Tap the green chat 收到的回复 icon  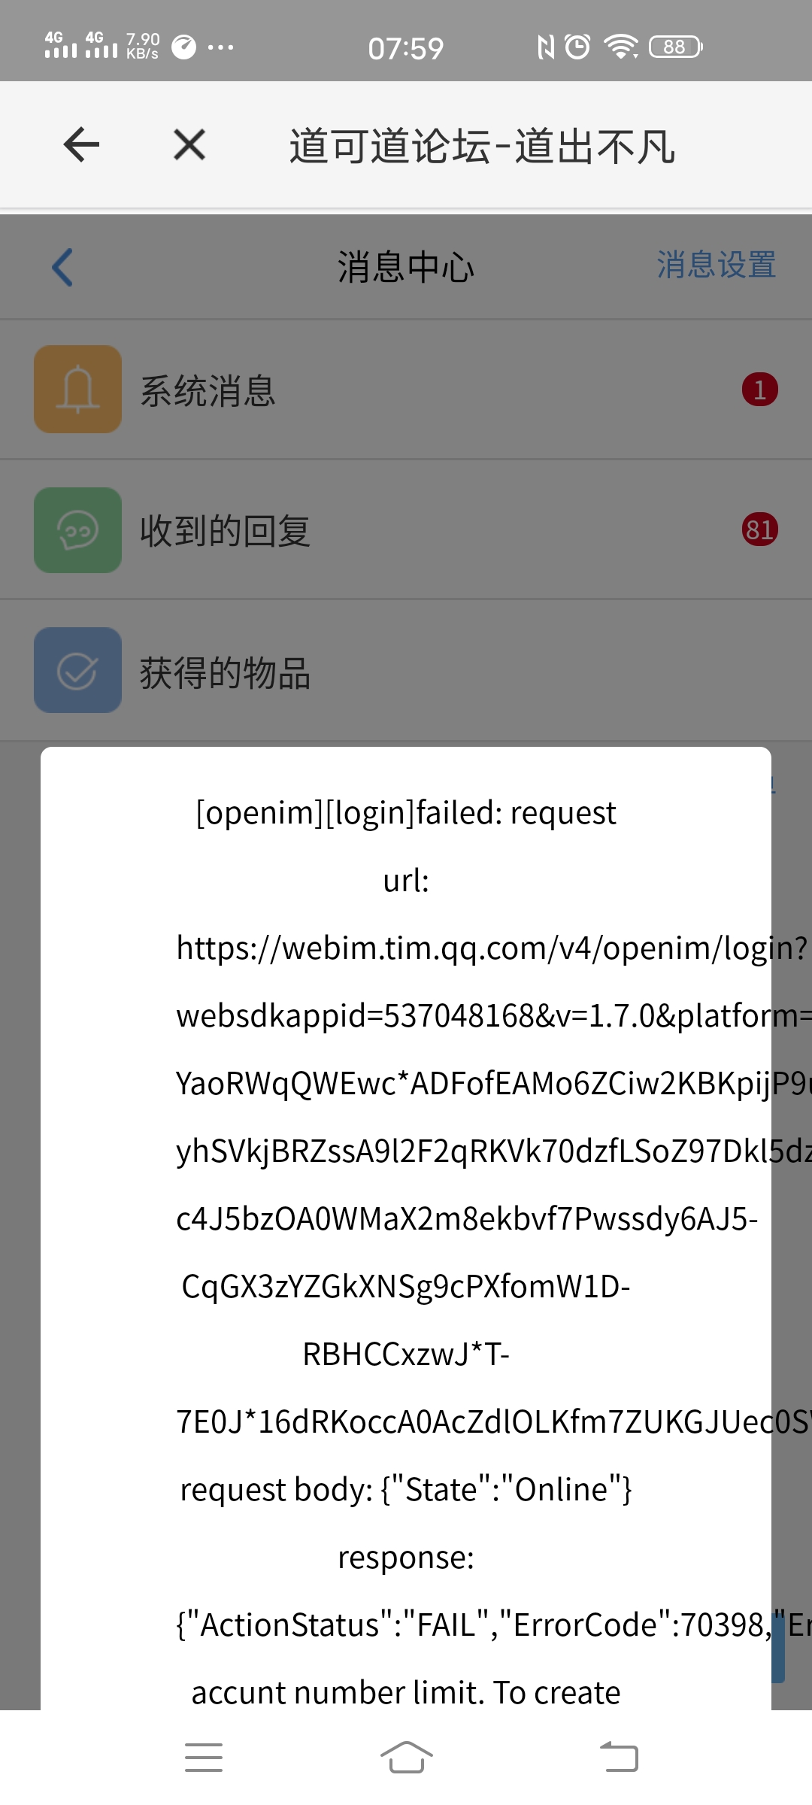(x=77, y=530)
